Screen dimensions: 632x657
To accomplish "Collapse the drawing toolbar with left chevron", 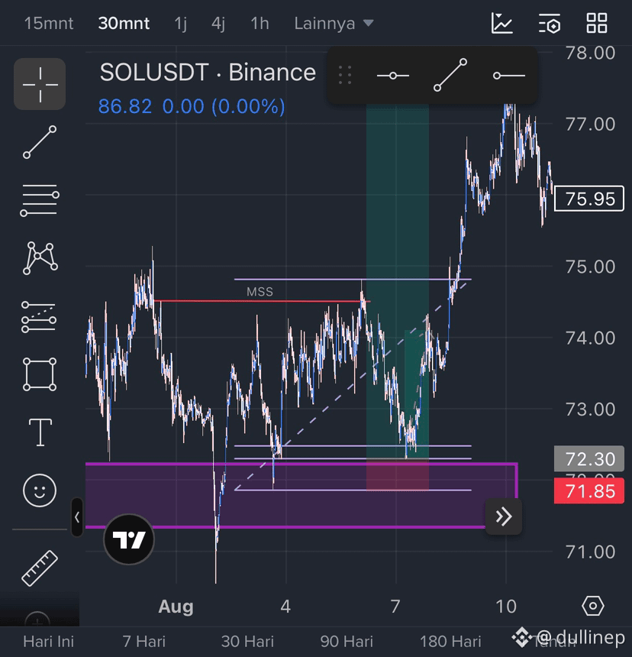I will click(x=77, y=517).
